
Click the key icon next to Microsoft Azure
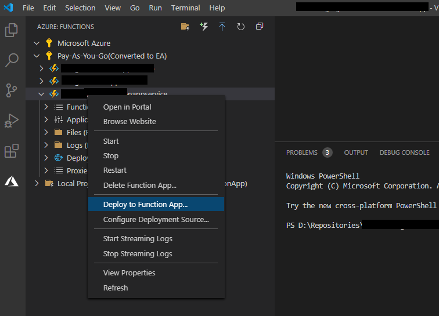click(49, 43)
